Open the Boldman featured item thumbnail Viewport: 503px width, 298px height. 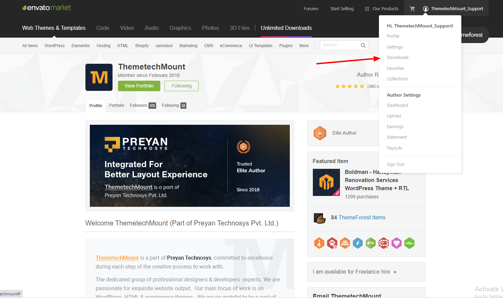tap(326, 182)
